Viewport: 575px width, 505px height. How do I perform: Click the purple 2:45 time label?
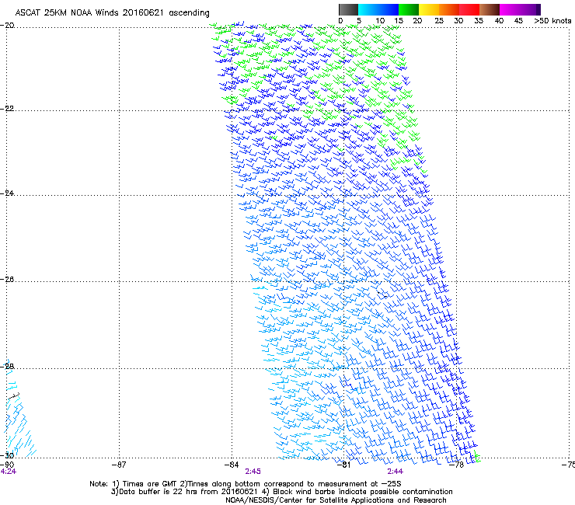[253, 472]
